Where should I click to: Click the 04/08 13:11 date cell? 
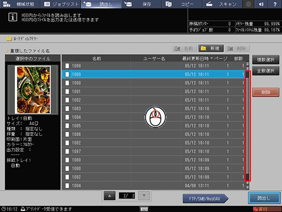coord(197,186)
